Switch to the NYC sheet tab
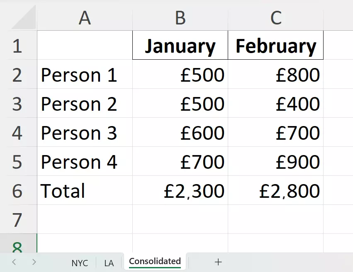The image size is (353, 272). pyautogui.click(x=80, y=262)
